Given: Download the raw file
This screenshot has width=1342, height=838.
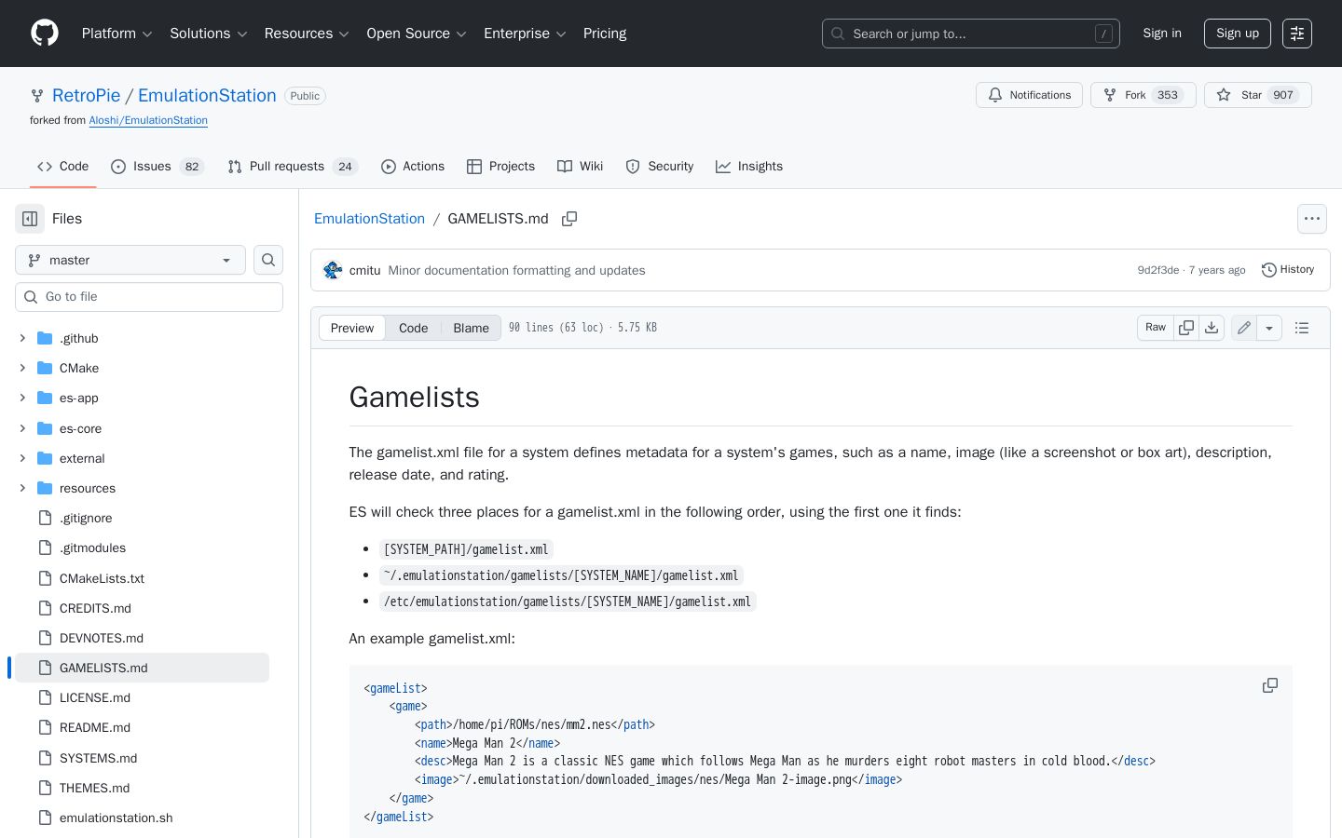Looking at the screenshot, I should [1212, 328].
